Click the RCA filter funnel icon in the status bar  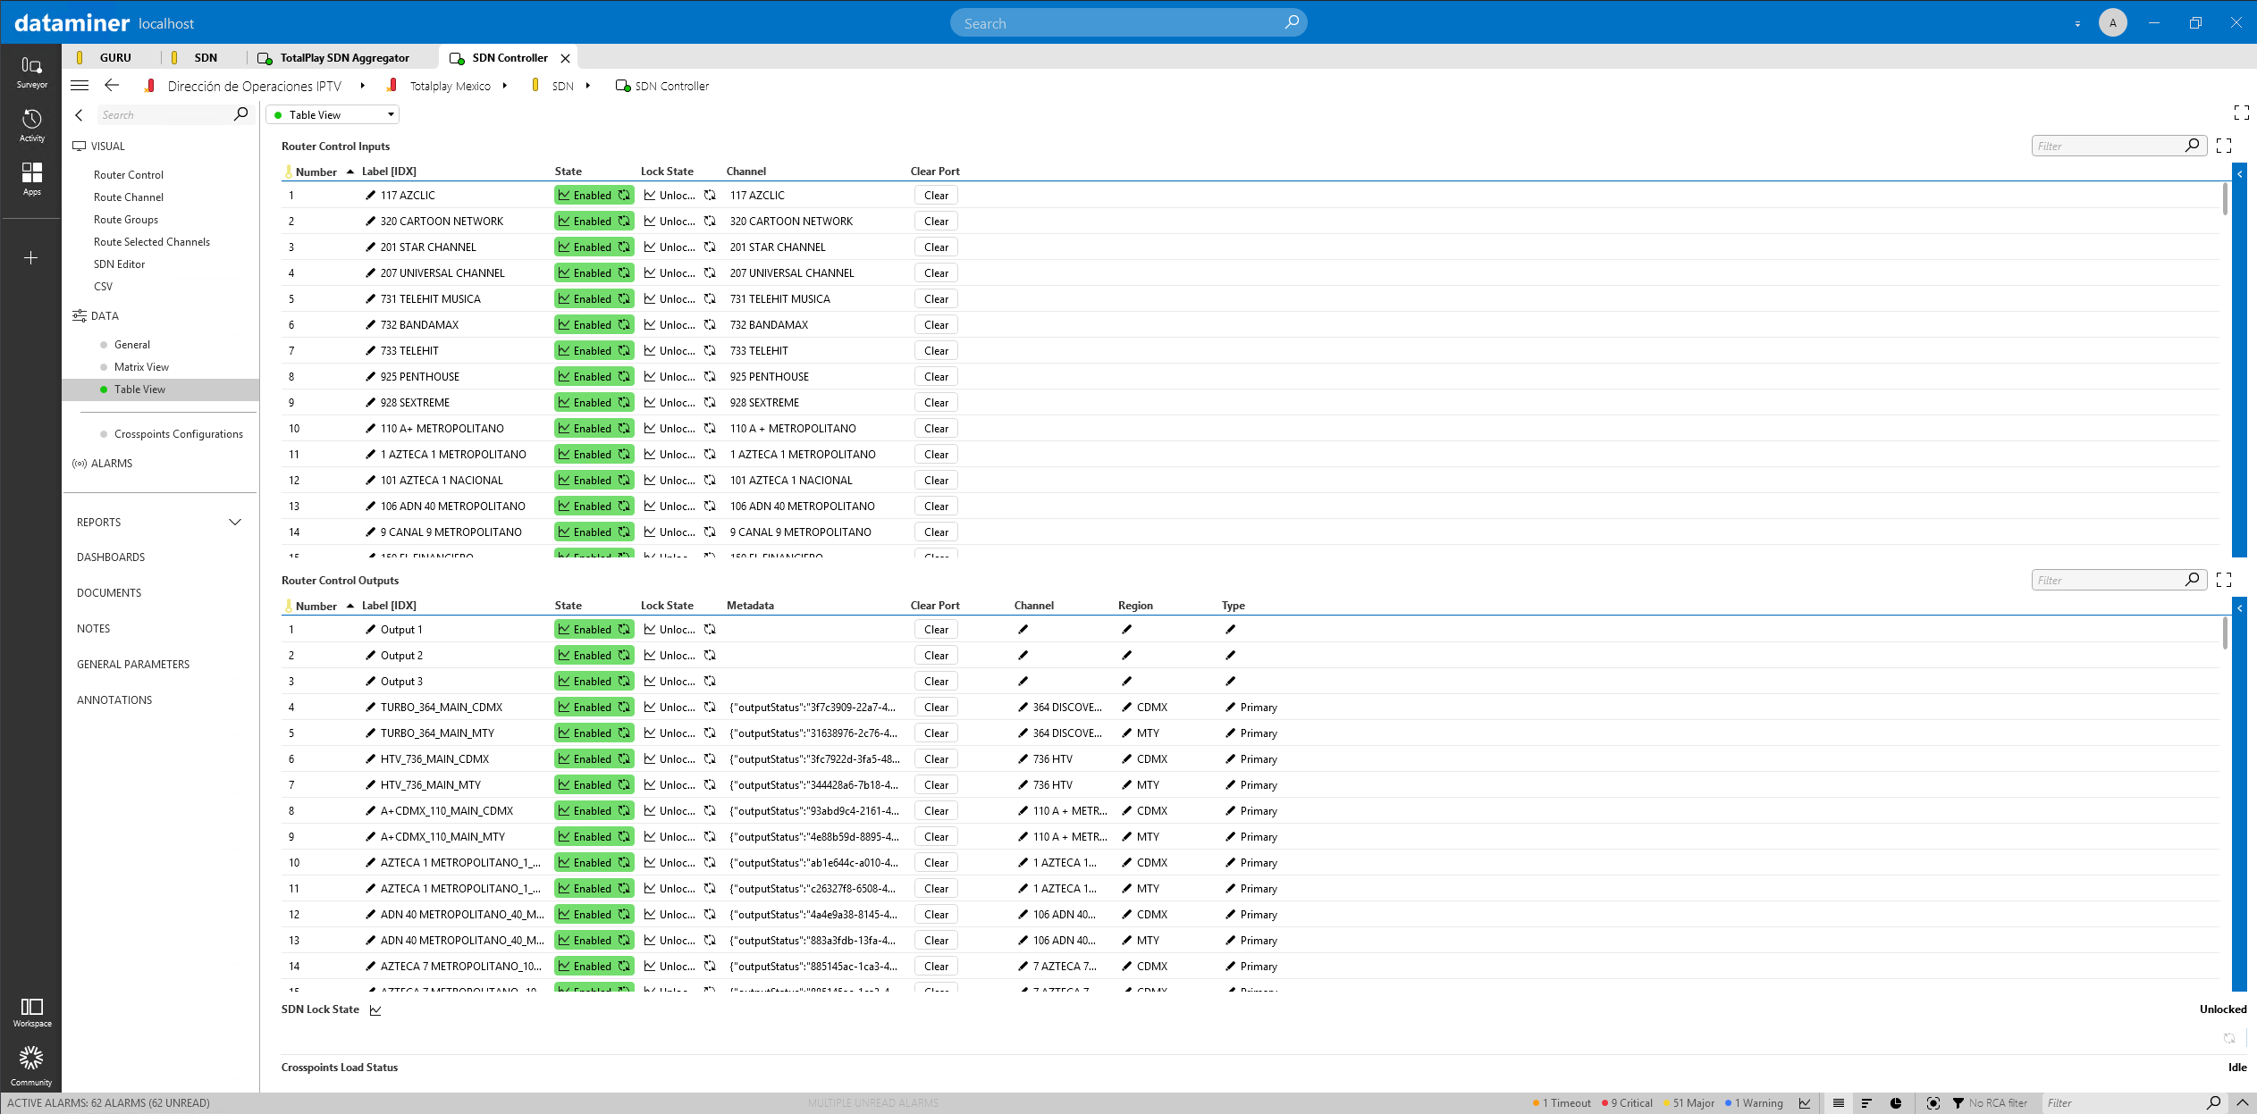coord(1958,1103)
